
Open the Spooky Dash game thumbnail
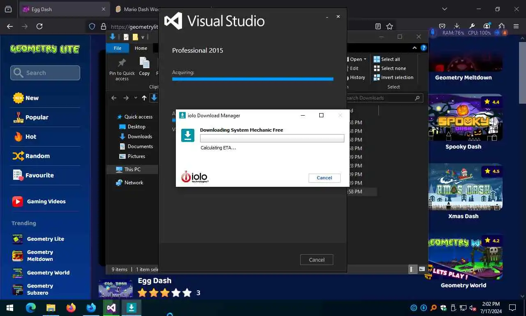pos(465,118)
